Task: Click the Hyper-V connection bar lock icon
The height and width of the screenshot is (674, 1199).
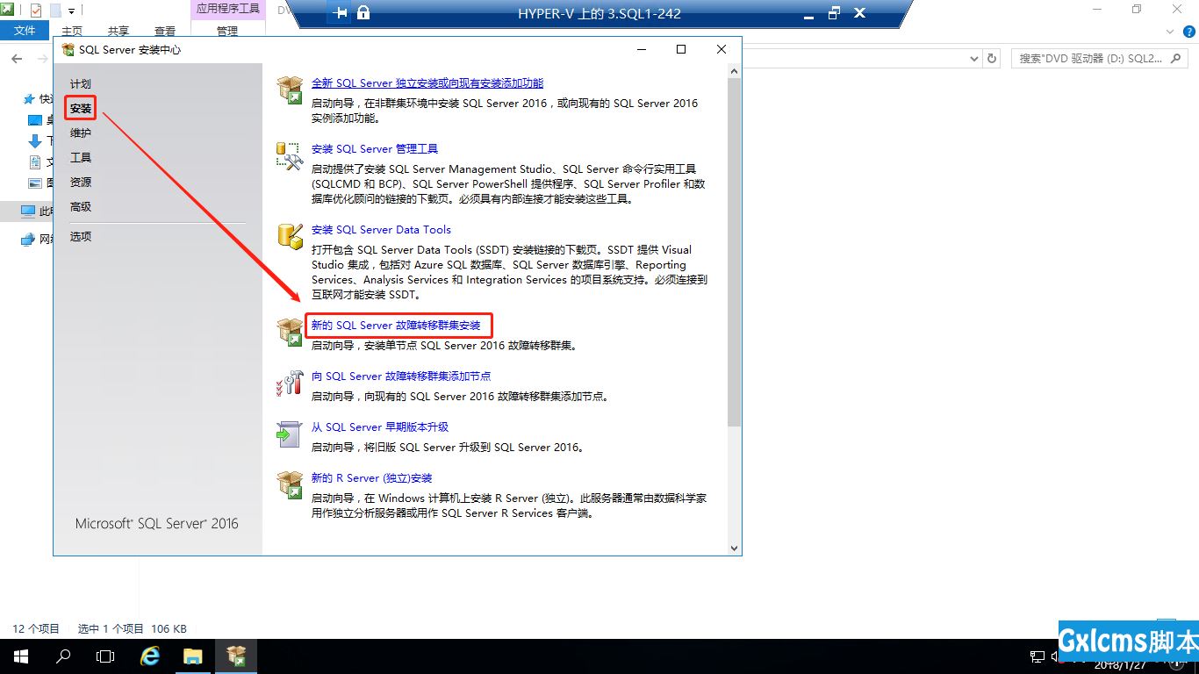Action: (363, 13)
